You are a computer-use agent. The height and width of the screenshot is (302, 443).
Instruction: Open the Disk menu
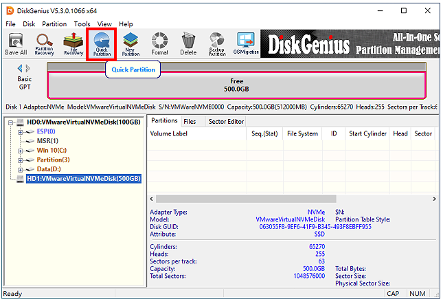pyautogui.click(x=29, y=24)
